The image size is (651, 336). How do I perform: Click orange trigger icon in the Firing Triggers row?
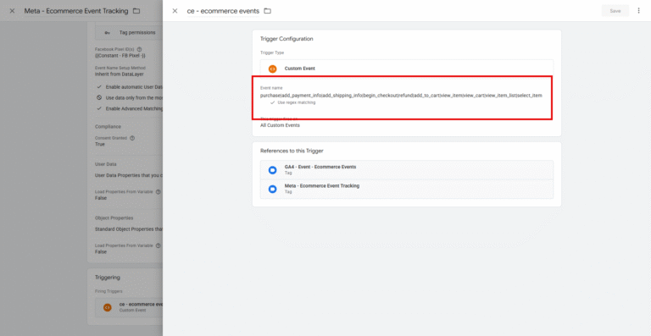tap(107, 307)
